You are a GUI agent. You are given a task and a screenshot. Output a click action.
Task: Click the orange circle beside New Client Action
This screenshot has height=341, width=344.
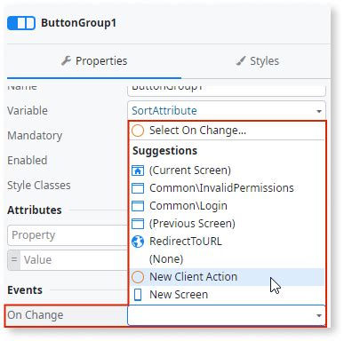tap(138, 277)
